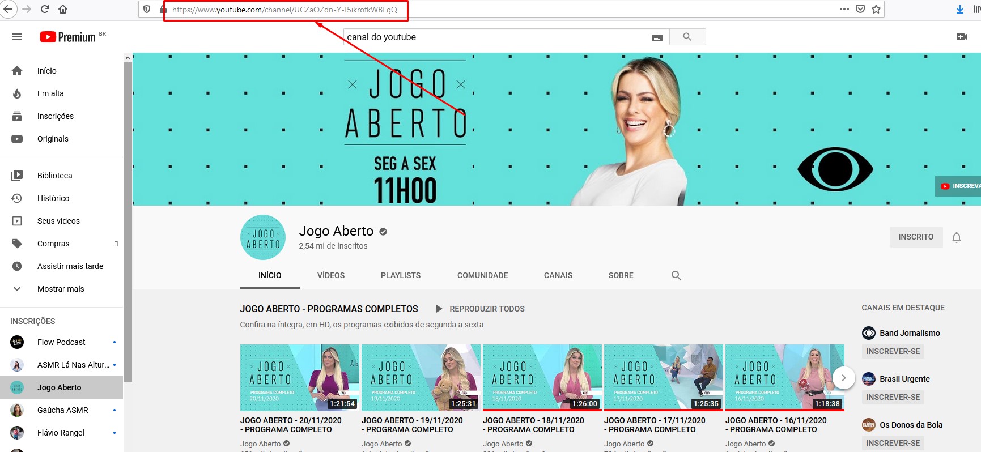Play the 19/11/2020 Jogo Aberto thumbnail
The height and width of the screenshot is (452, 981).
pyautogui.click(x=421, y=378)
